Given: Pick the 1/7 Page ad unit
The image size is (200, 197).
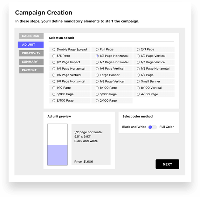Looking at the screenshot, I should click(x=138, y=75).
